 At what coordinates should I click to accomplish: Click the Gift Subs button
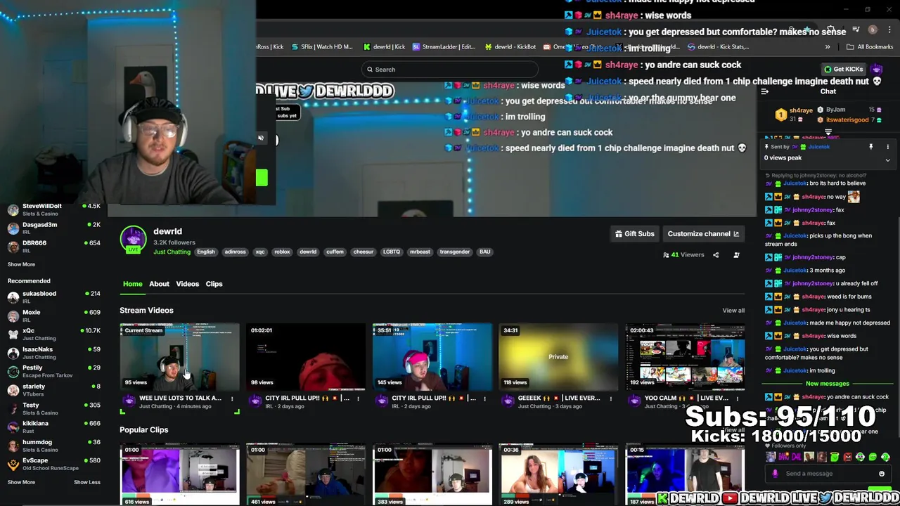(634, 234)
